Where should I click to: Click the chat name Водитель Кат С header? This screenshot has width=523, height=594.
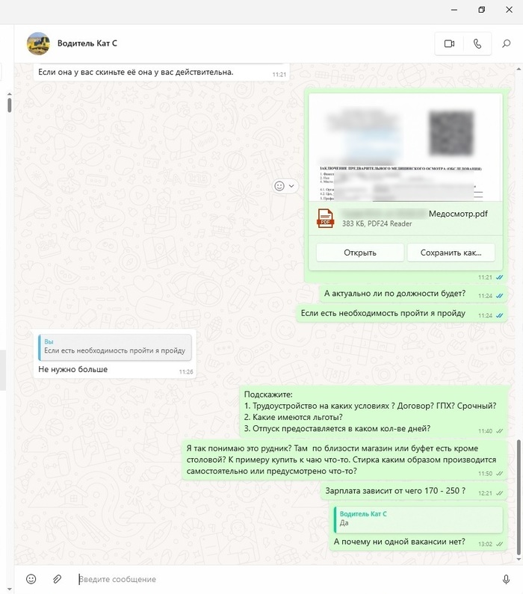coord(87,43)
